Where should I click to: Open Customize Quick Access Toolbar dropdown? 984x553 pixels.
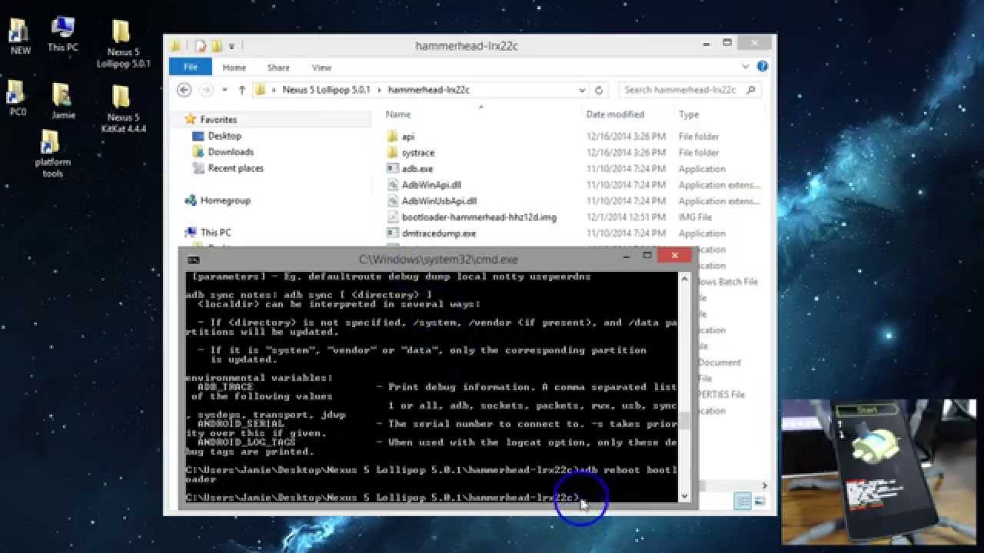[x=231, y=46]
